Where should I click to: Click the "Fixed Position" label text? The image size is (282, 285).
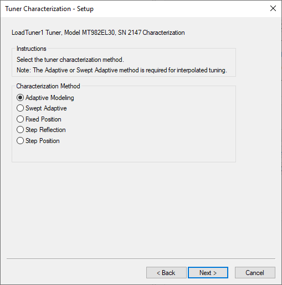click(43, 119)
